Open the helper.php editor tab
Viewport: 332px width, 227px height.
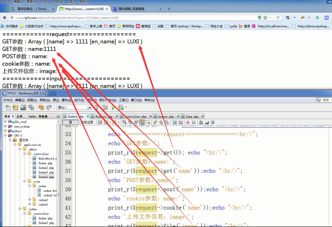tap(166, 116)
